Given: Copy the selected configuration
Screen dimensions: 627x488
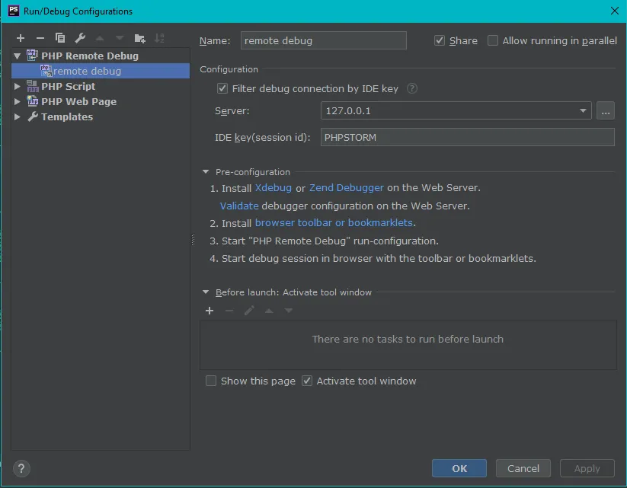Looking at the screenshot, I should 60,38.
